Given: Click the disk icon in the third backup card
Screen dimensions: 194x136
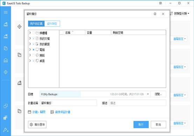Looking at the screenshot, I should (x=19, y=83).
